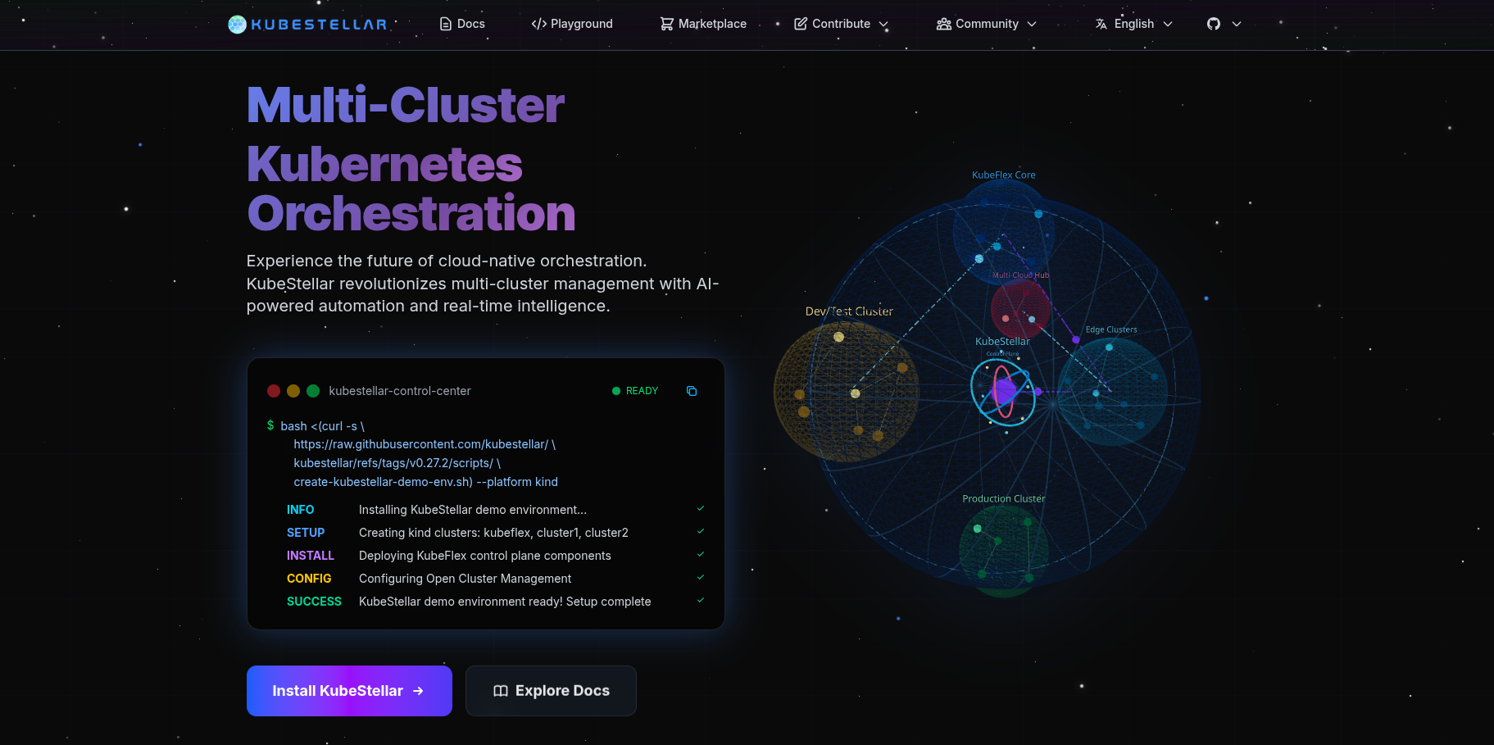1494x745 pixels.
Task: Click the READY status label
Action: coord(642,391)
